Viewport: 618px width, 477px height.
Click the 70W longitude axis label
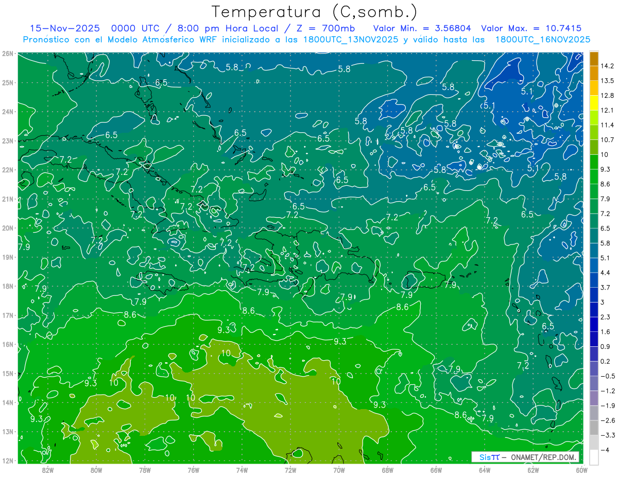point(339,470)
